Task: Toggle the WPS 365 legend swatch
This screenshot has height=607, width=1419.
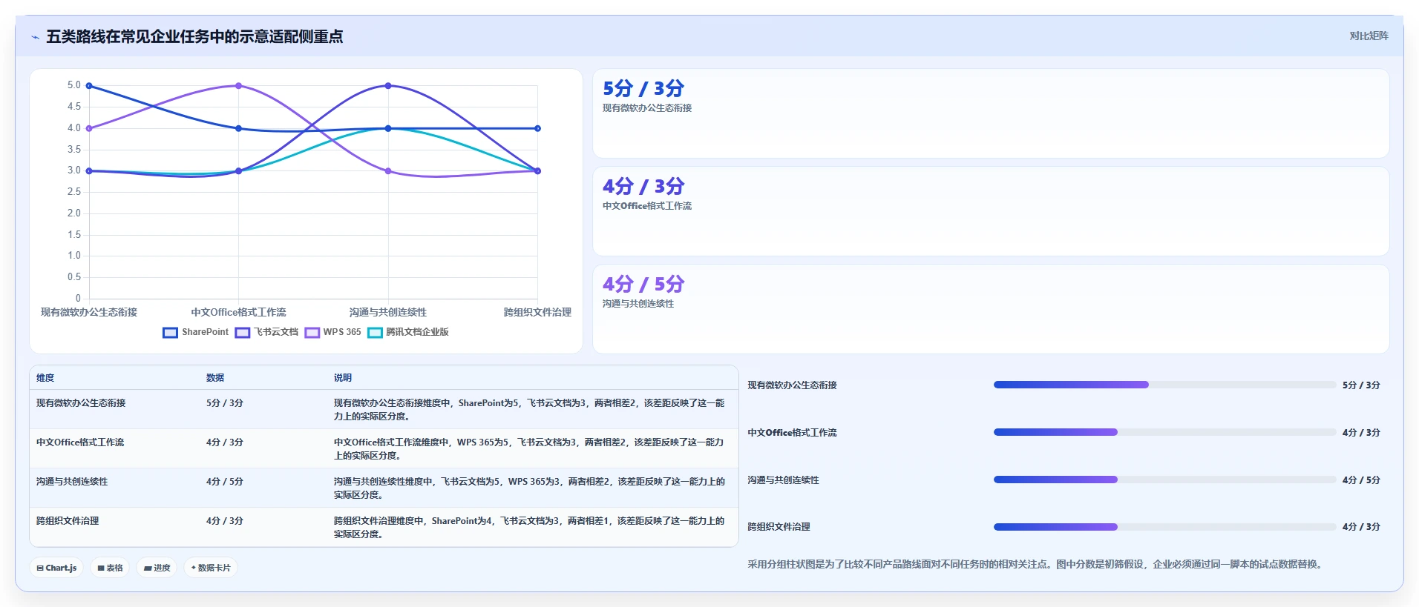Action: (312, 333)
